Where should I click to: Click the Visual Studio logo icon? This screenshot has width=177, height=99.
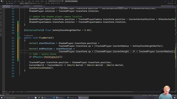pos(1,1)
